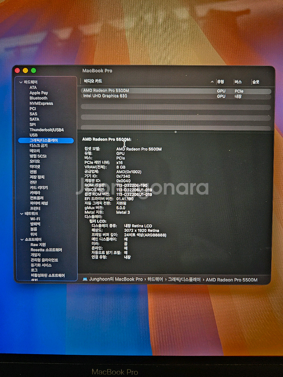Select NVMExpress in the sidebar
Viewport: 283px width, 377px height.
[41, 103]
